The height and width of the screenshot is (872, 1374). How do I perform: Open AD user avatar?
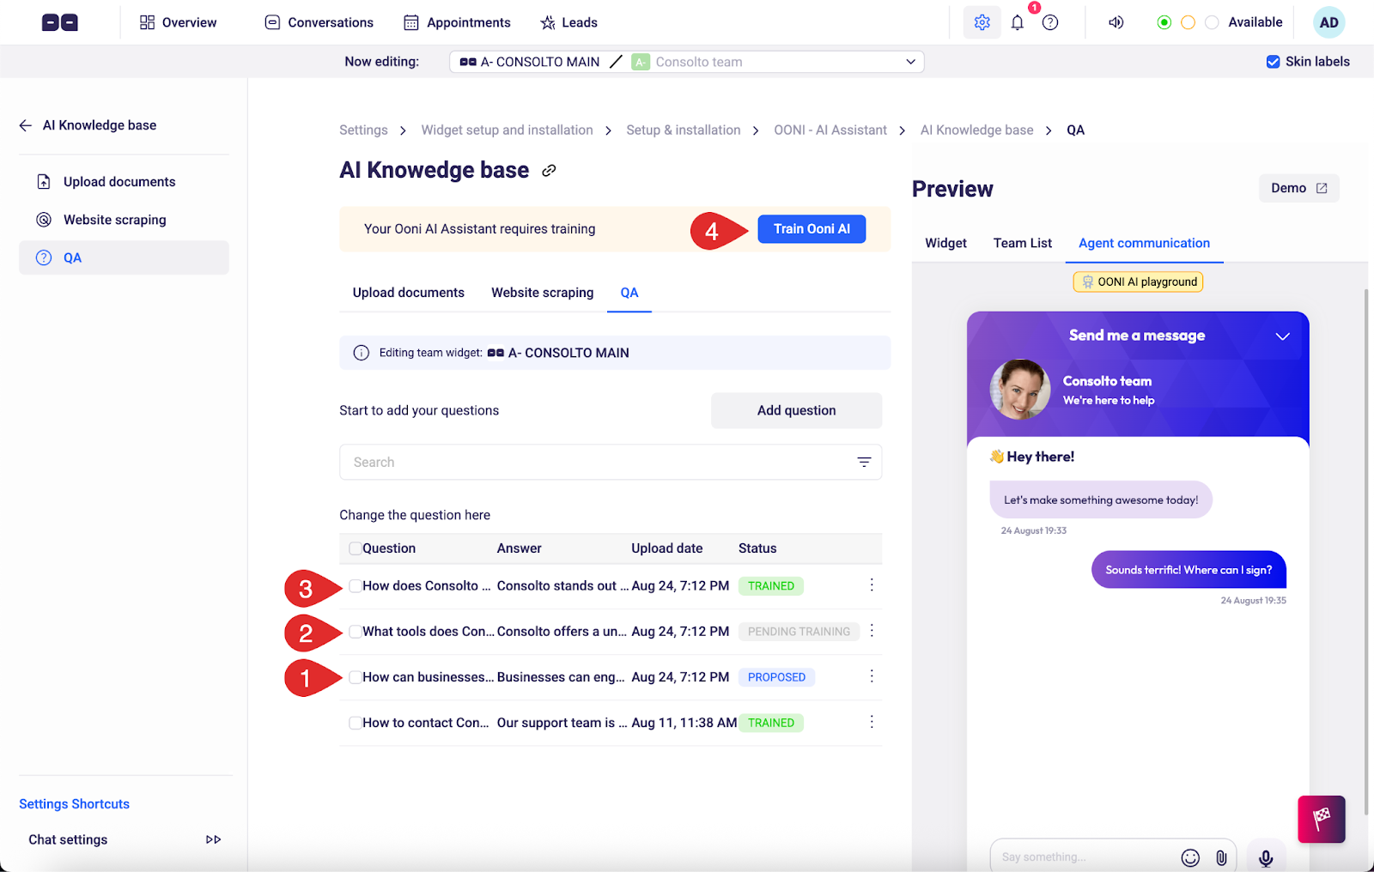[1328, 22]
